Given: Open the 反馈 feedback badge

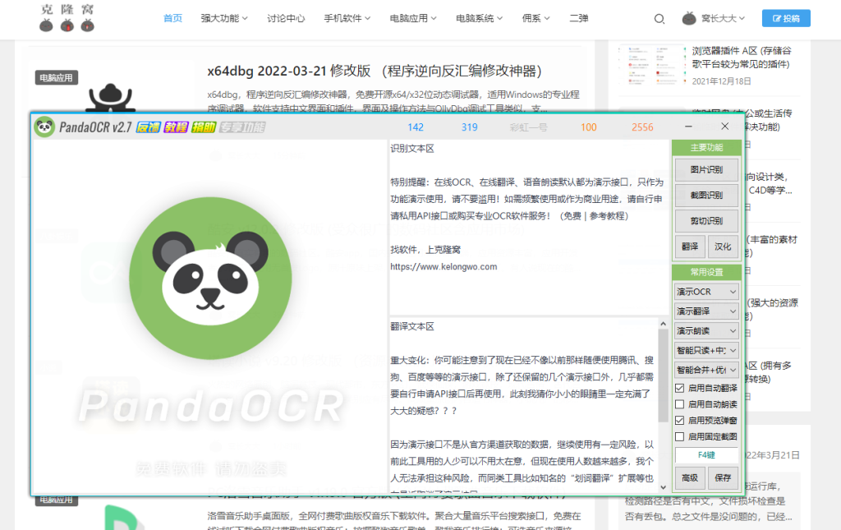Looking at the screenshot, I should click(148, 127).
